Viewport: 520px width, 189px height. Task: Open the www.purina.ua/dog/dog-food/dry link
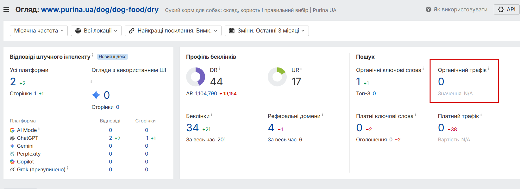[x=100, y=10]
